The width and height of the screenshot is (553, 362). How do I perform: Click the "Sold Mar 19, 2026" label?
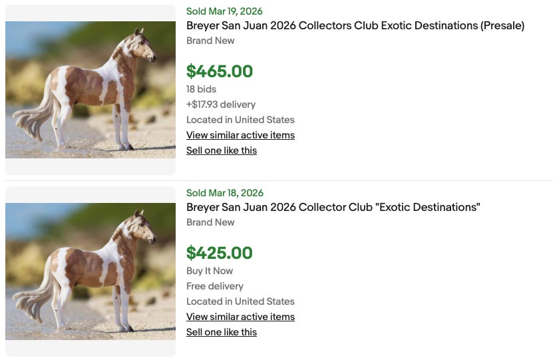click(x=224, y=11)
